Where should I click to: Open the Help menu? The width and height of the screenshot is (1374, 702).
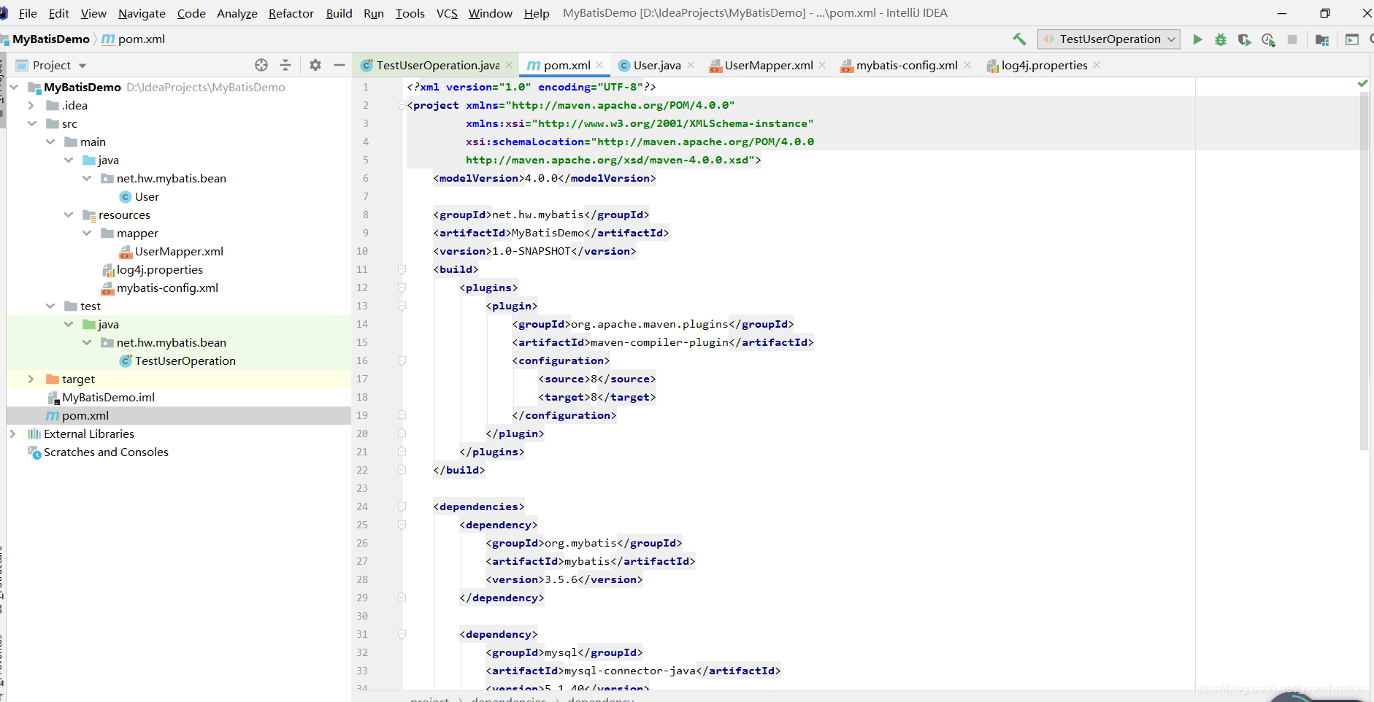click(x=537, y=13)
